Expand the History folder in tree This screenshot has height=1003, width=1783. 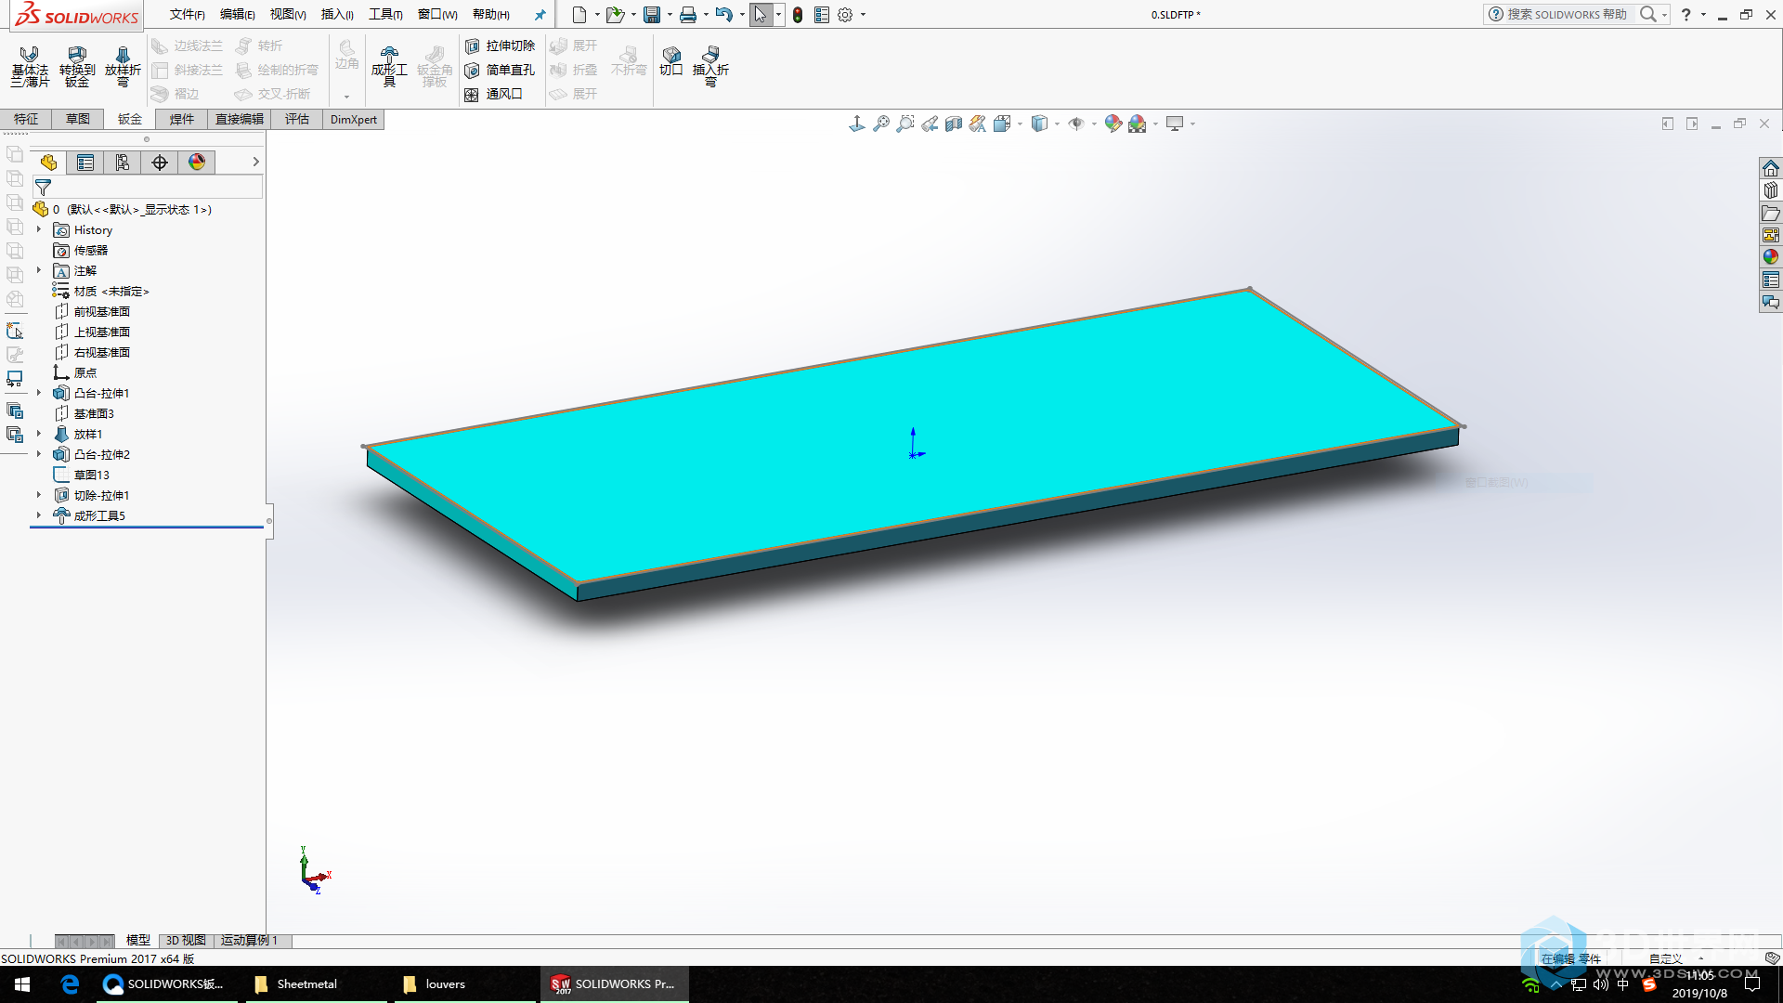point(39,229)
